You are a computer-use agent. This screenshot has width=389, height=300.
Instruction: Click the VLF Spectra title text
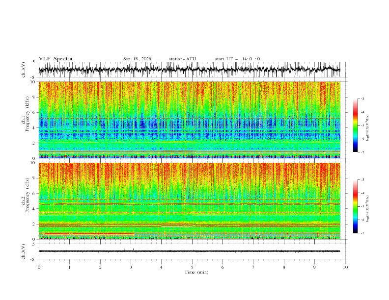[56, 59]
